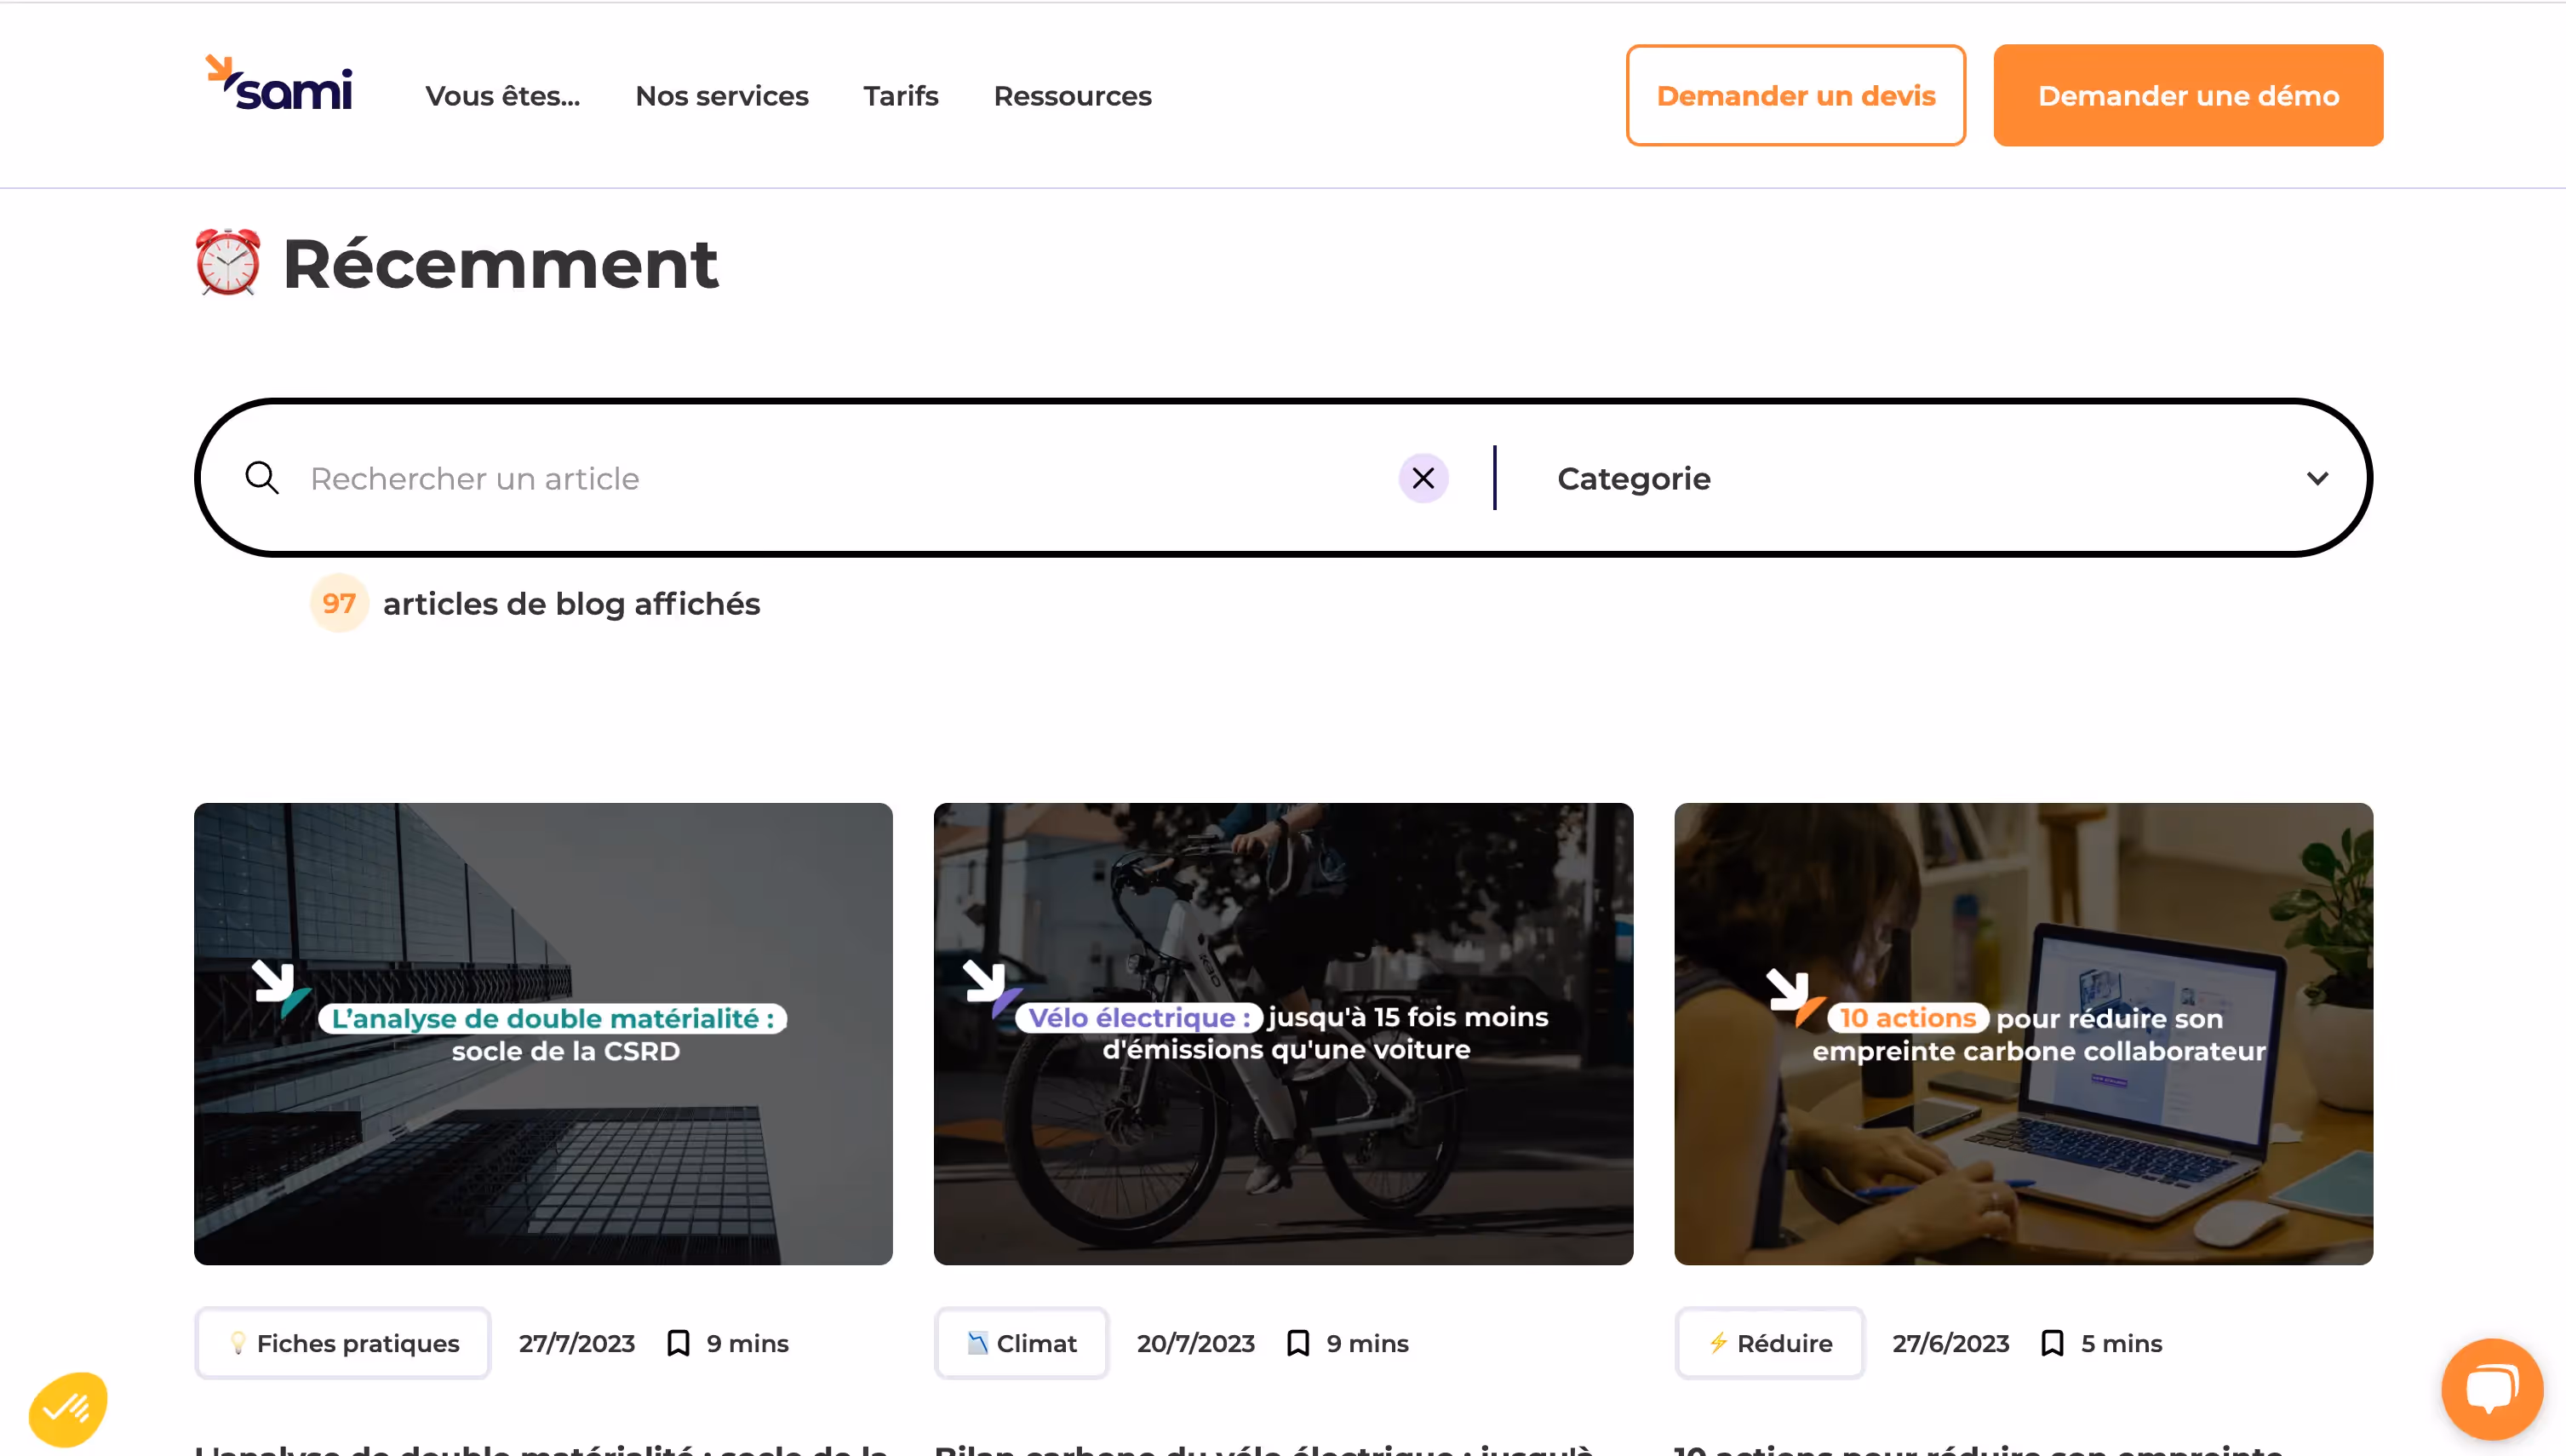This screenshot has height=1456, width=2566.
Task: Open the Vous êtes... menu
Action: click(x=503, y=96)
